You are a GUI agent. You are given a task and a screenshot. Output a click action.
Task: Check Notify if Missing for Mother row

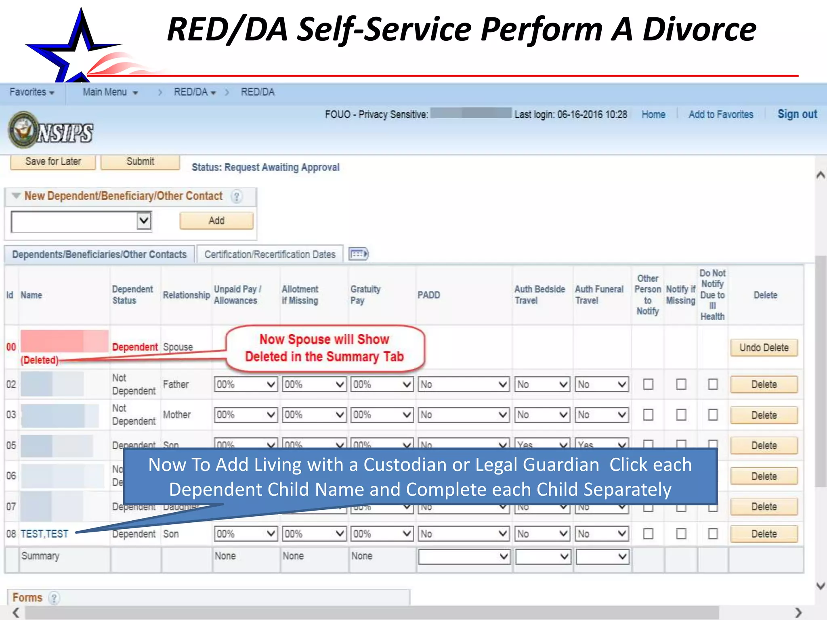681,415
